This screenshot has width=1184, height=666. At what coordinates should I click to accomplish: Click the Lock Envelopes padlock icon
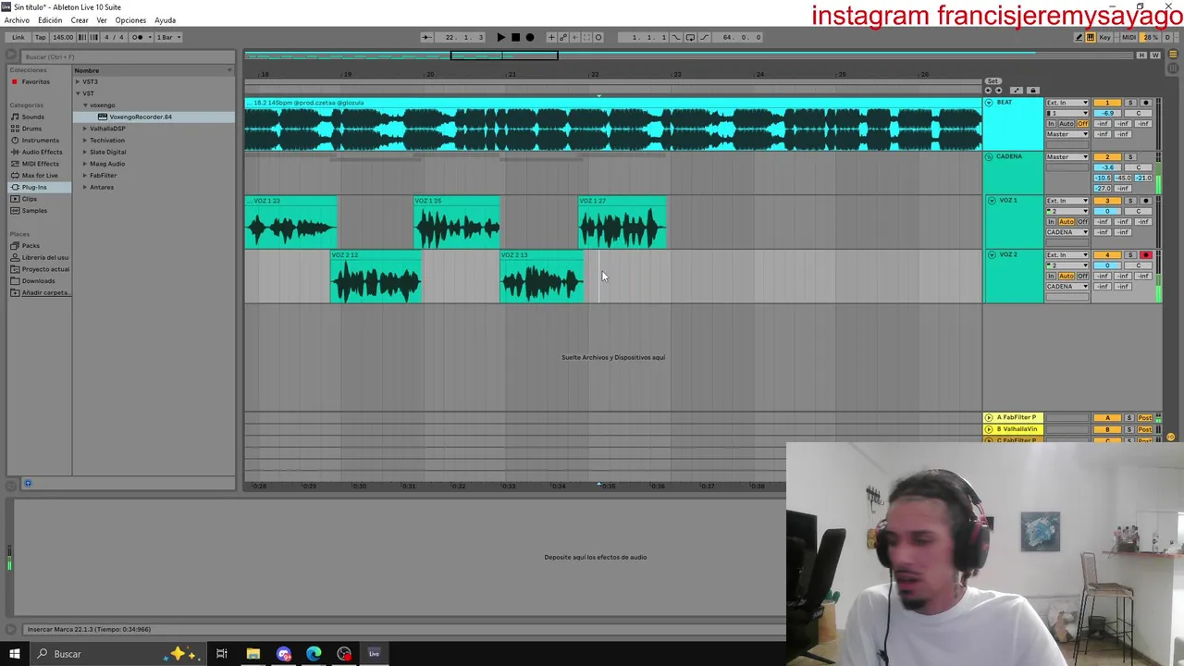click(x=1033, y=90)
